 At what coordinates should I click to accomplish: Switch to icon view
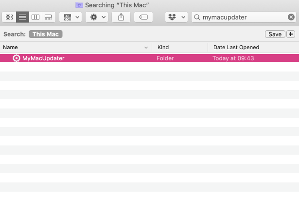click(x=9, y=17)
